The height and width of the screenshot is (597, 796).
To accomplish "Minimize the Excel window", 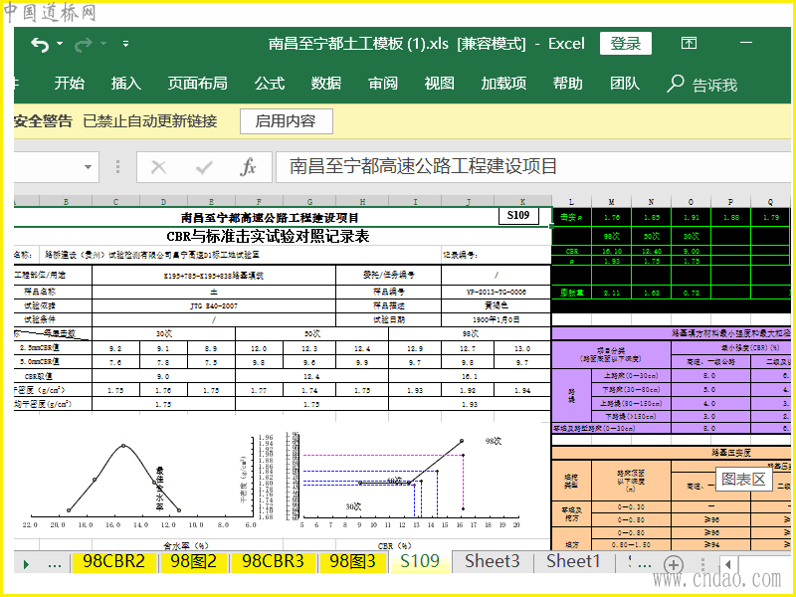I will coord(746,43).
